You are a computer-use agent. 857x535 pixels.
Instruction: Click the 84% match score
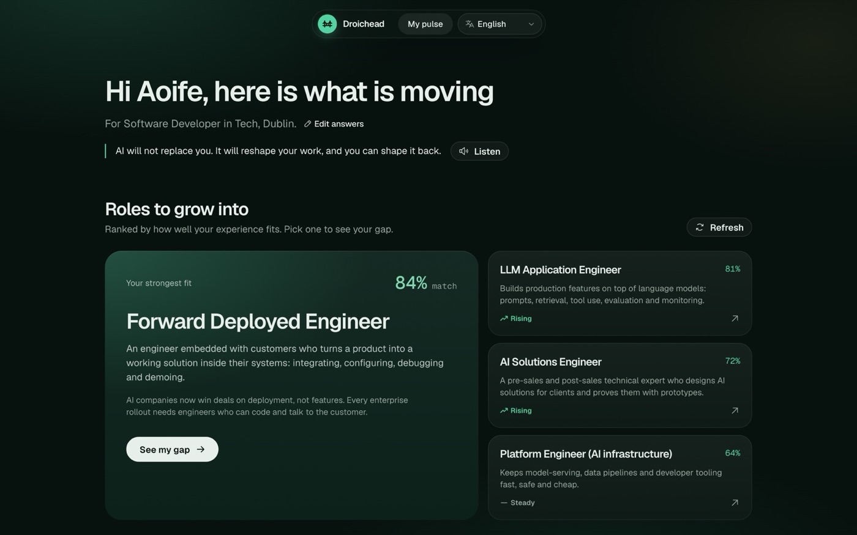pyautogui.click(x=425, y=283)
